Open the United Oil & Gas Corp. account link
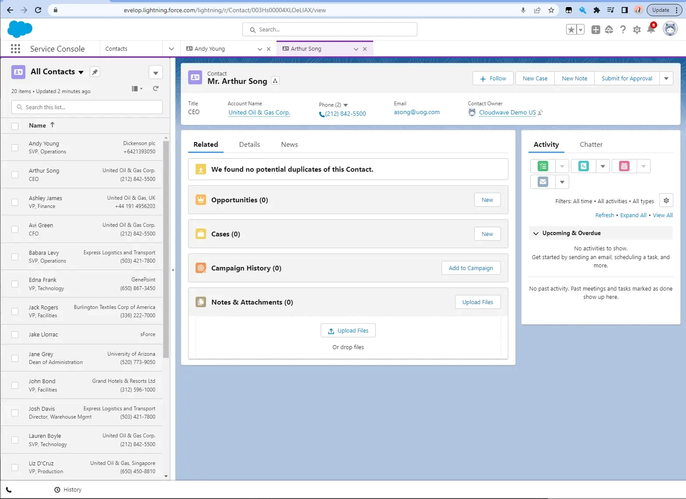 point(259,113)
